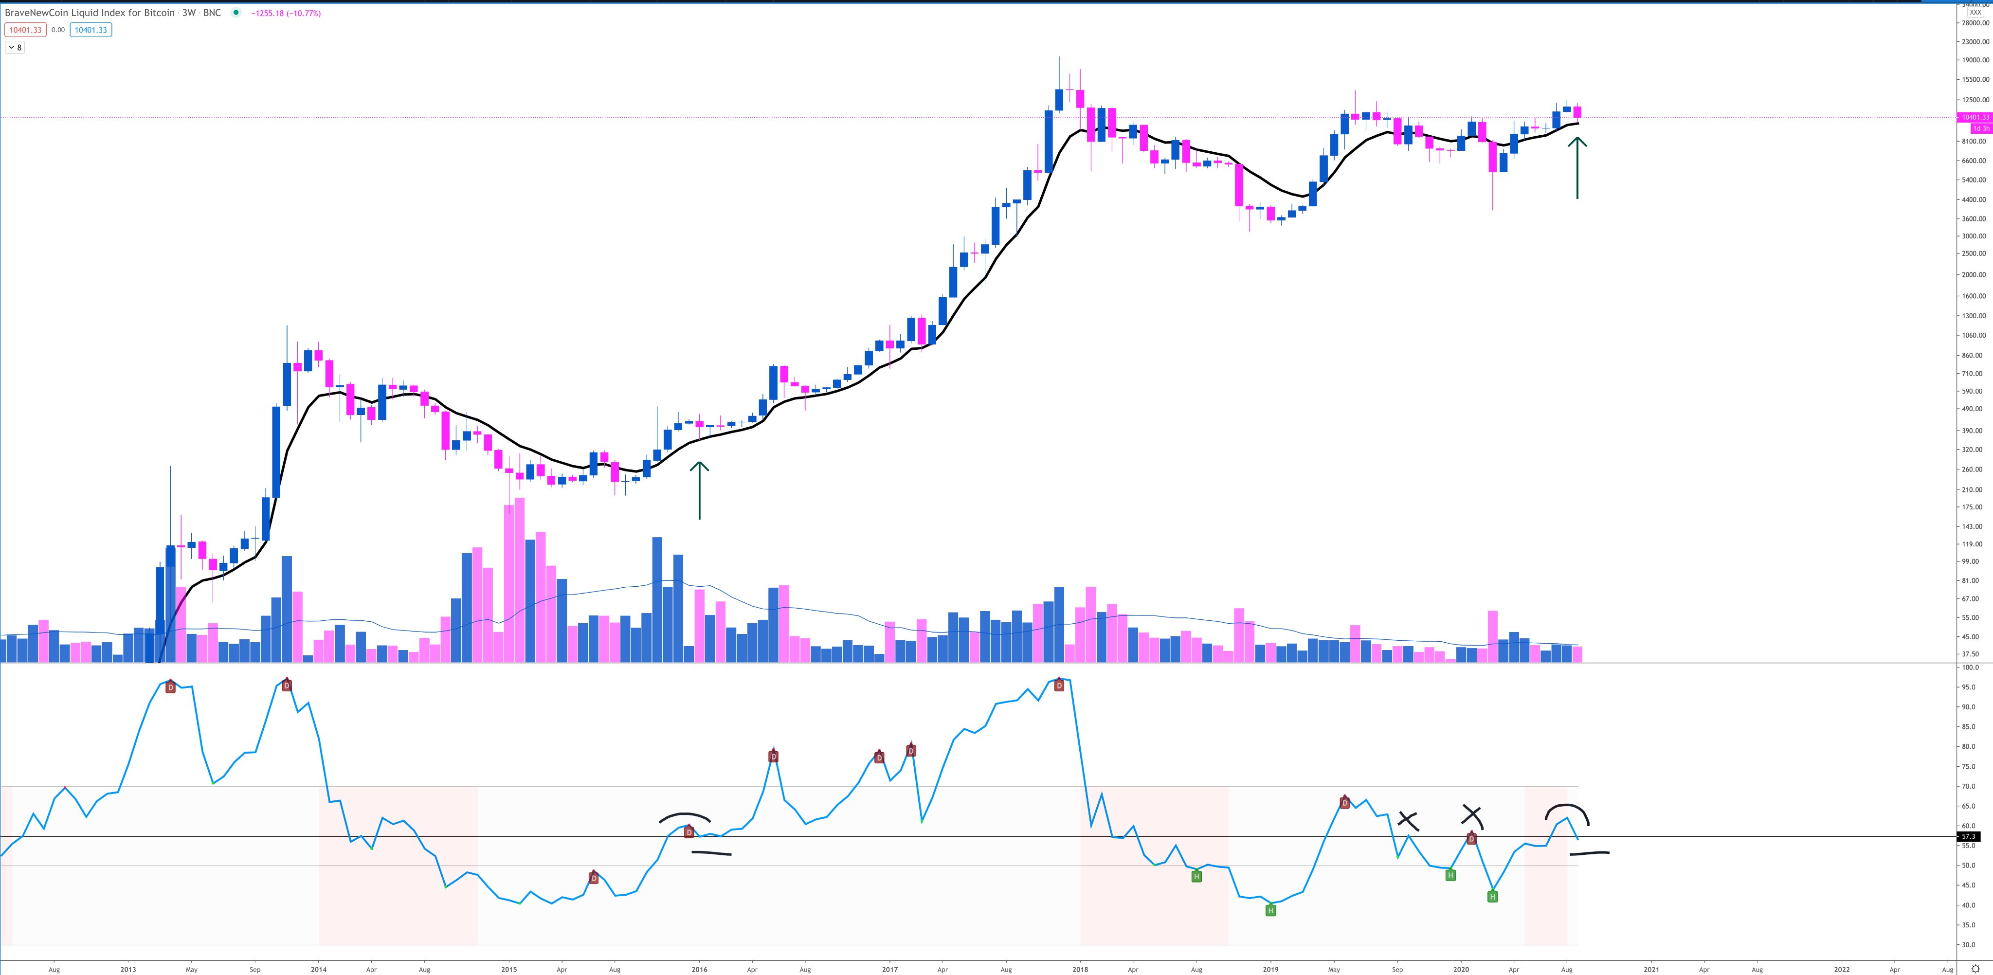The image size is (1993, 975).
Task: Collapse the indicator values using the 8 chevron
Action: (14, 46)
